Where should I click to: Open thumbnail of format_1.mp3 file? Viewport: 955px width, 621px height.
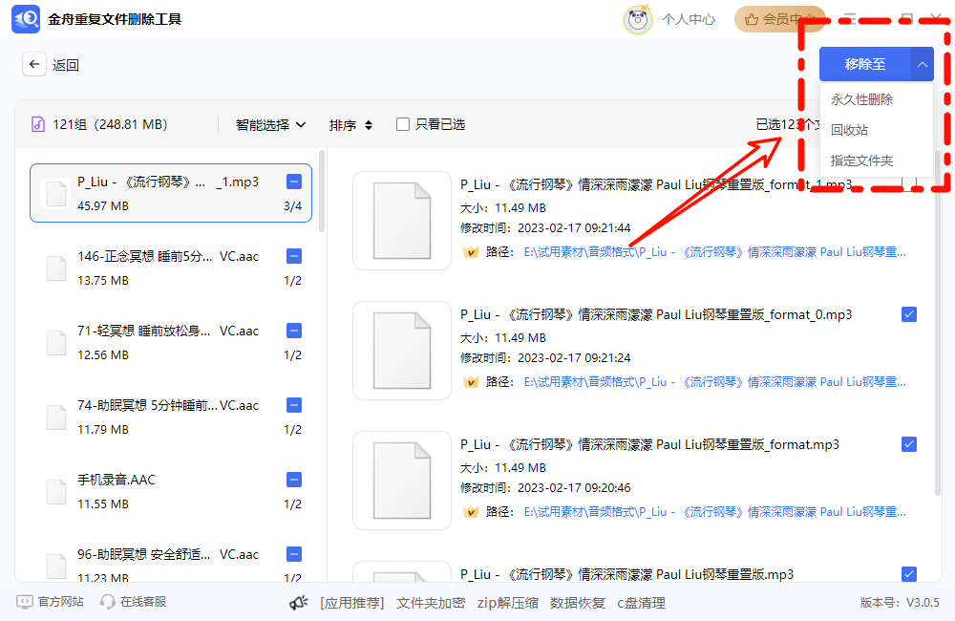click(x=402, y=221)
